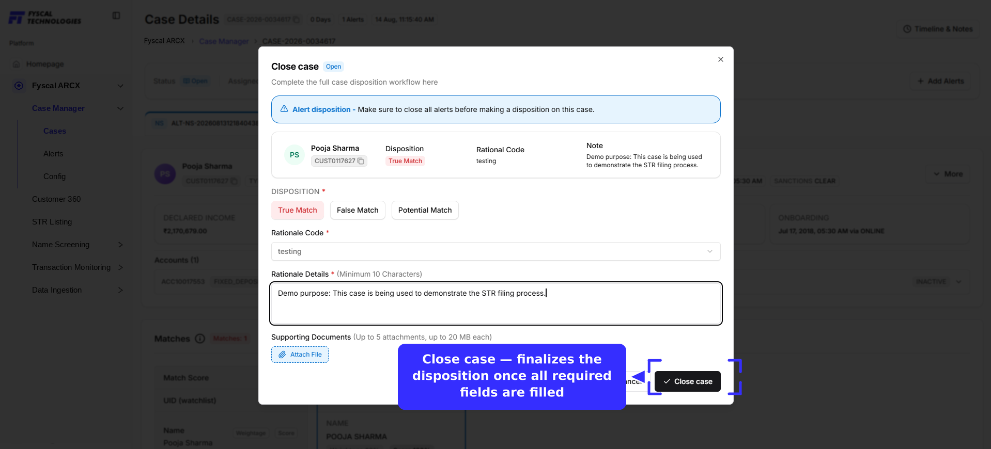Expand the INACTIVE account row chevron
Image resolution: width=991 pixels, height=449 pixels.
point(959,282)
